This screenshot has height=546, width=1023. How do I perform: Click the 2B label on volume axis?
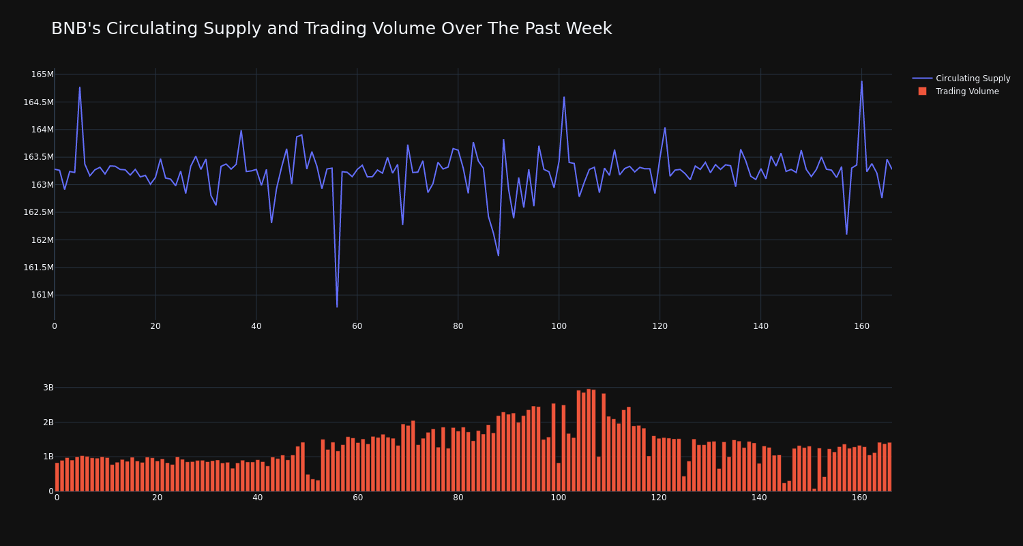(48, 422)
